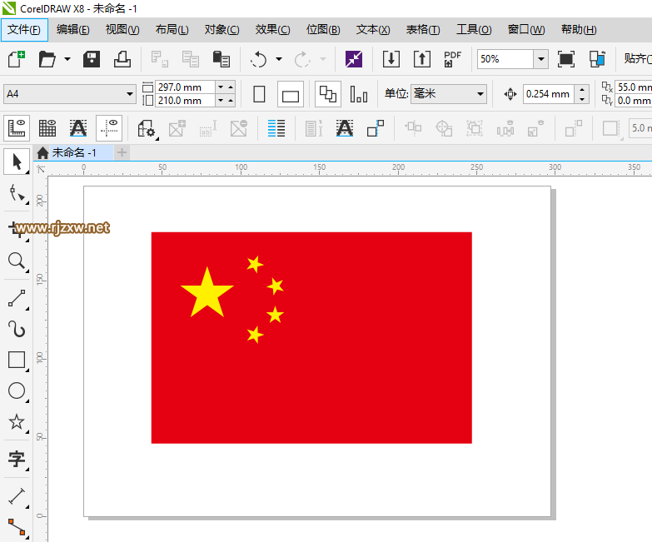The width and height of the screenshot is (652, 542).
Task: Open the 单位 units dropdown showing 毫米
Action: 449,94
